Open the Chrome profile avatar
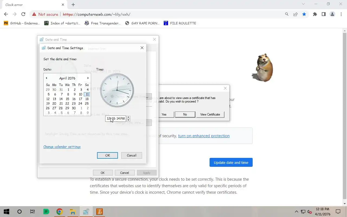This screenshot has height=217, width=347. (x=332, y=14)
